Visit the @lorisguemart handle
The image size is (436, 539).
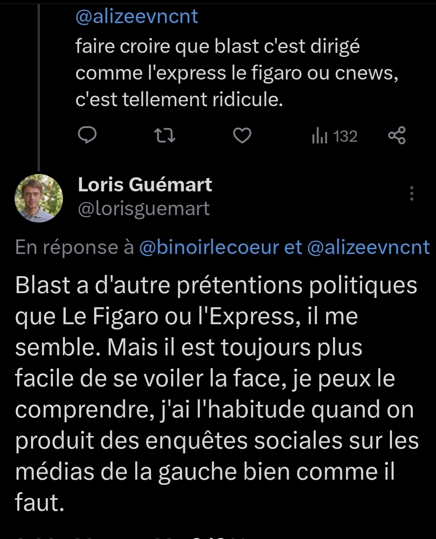pyautogui.click(x=143, y=208)
